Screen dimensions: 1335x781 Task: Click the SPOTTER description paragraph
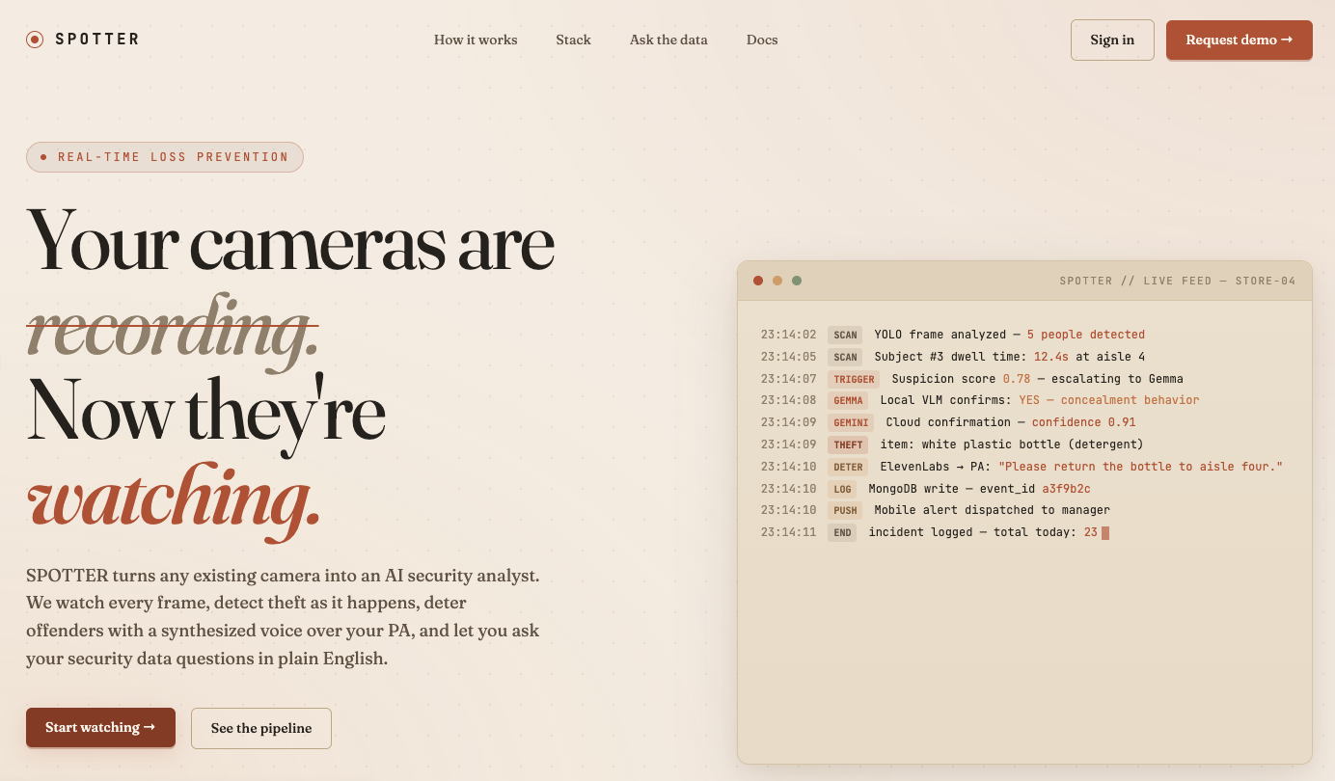[x=283, y=618]
